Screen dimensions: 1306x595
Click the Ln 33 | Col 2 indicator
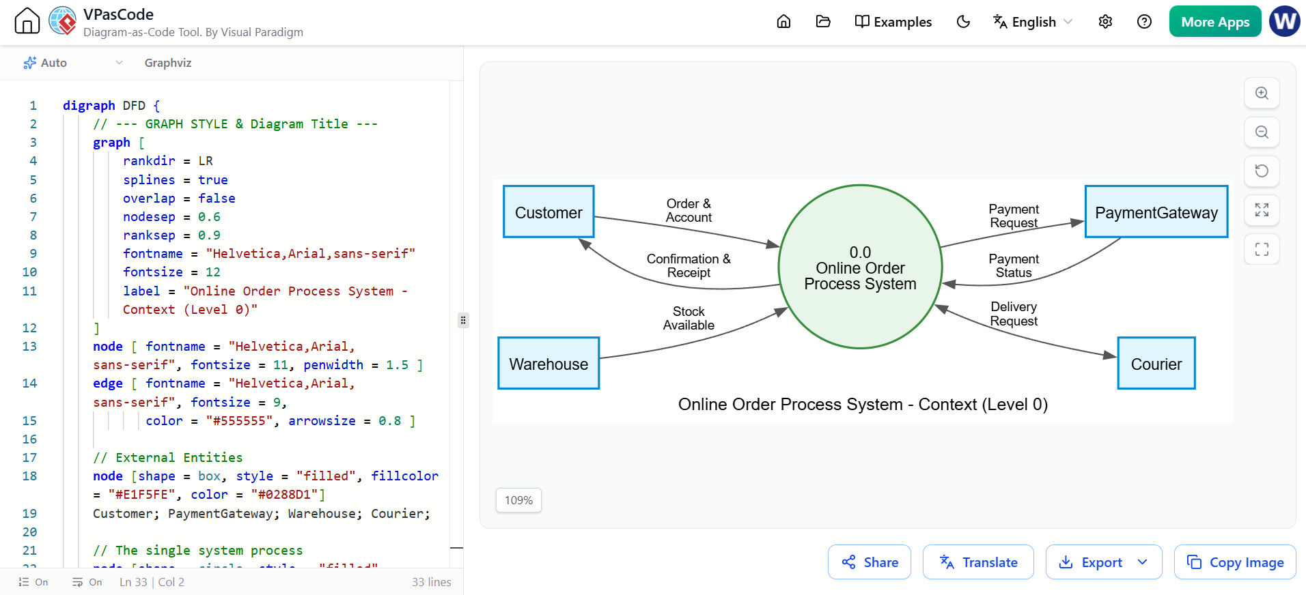[152, 582]
